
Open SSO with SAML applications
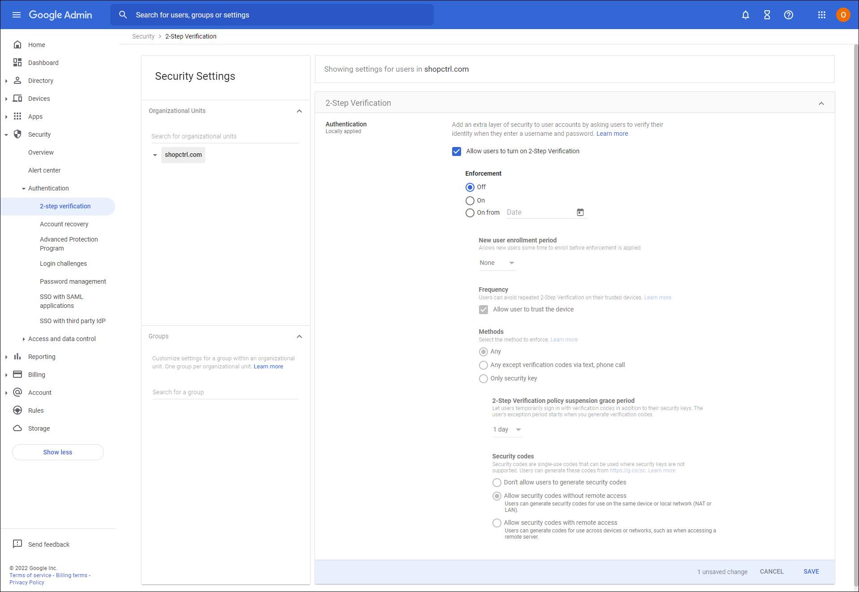click(61, 301)
